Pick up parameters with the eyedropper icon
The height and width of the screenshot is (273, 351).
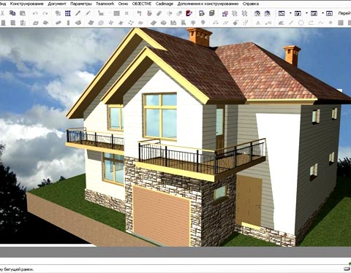pos(78,13)
